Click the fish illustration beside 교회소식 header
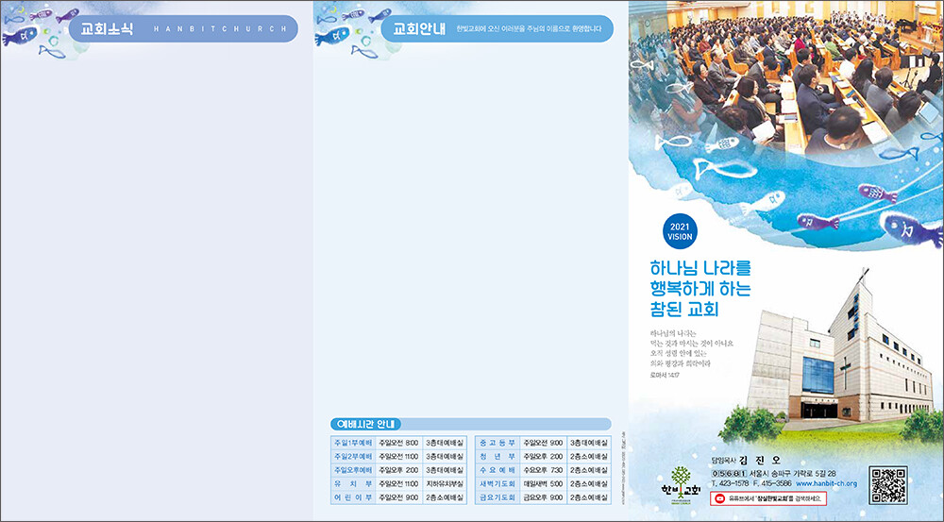944x522 pixels. click(x=36, y=29)
